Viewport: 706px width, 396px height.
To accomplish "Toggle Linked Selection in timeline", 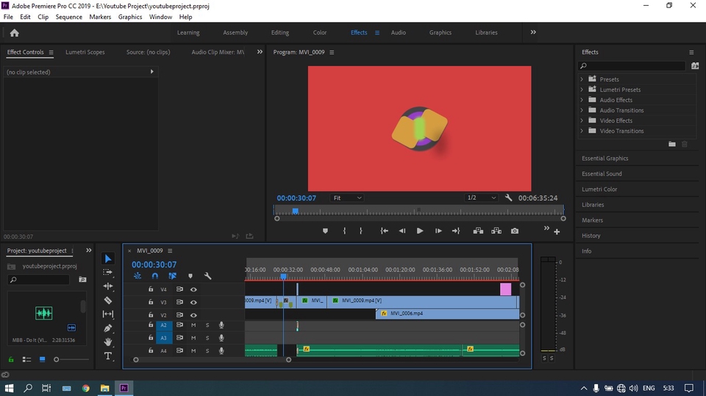I will coord(172,276).
